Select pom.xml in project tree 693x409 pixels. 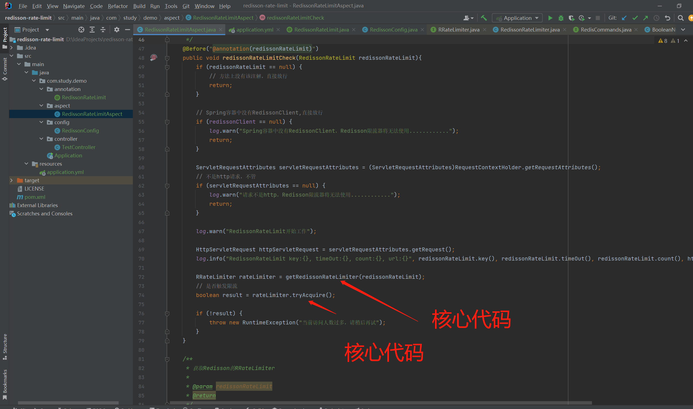point(35,197)
